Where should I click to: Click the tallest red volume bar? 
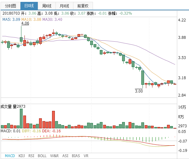tap(53, 120)
